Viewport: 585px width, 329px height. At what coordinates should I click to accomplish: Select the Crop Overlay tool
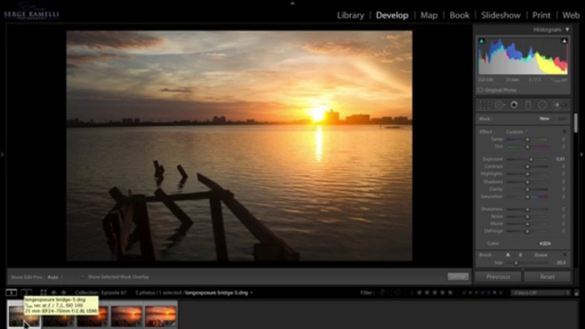pyautogui.click(x=484, y=105)
